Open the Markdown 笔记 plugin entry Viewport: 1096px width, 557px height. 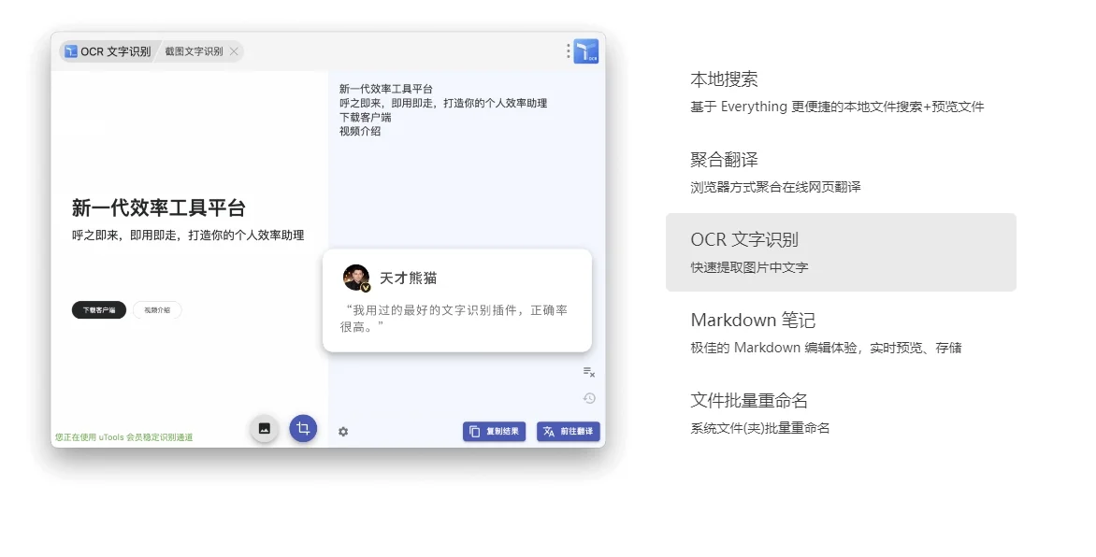click(x=753, y=320)
